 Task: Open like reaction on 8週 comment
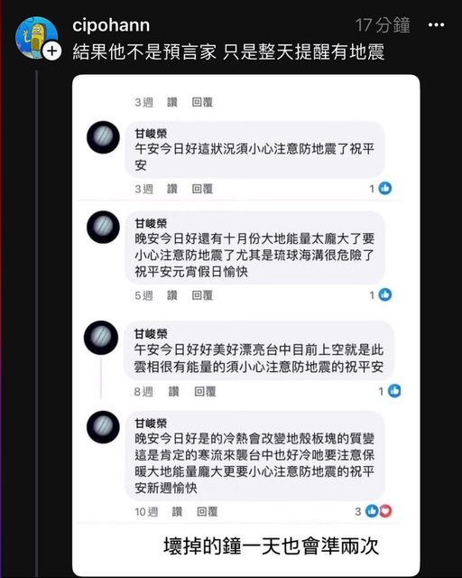(x=394, y=391)
